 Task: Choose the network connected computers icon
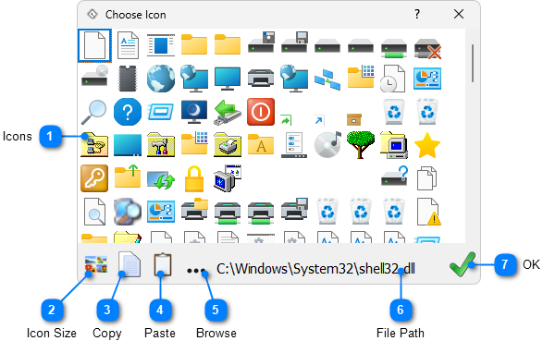(327, 79)
